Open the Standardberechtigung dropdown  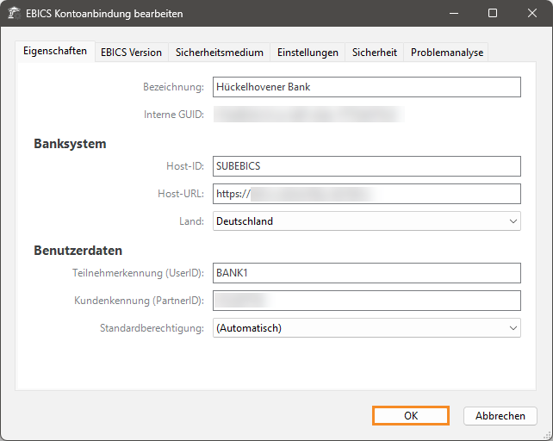[366, 328]
